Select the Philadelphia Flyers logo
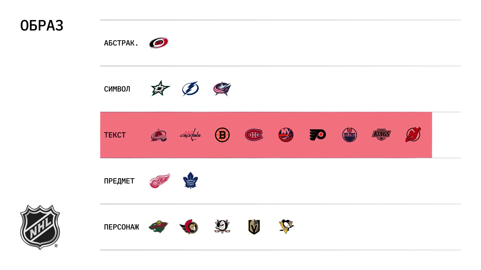Image resolution: width=481 pixels, height=270 pixels. click(x=317, y=135)
